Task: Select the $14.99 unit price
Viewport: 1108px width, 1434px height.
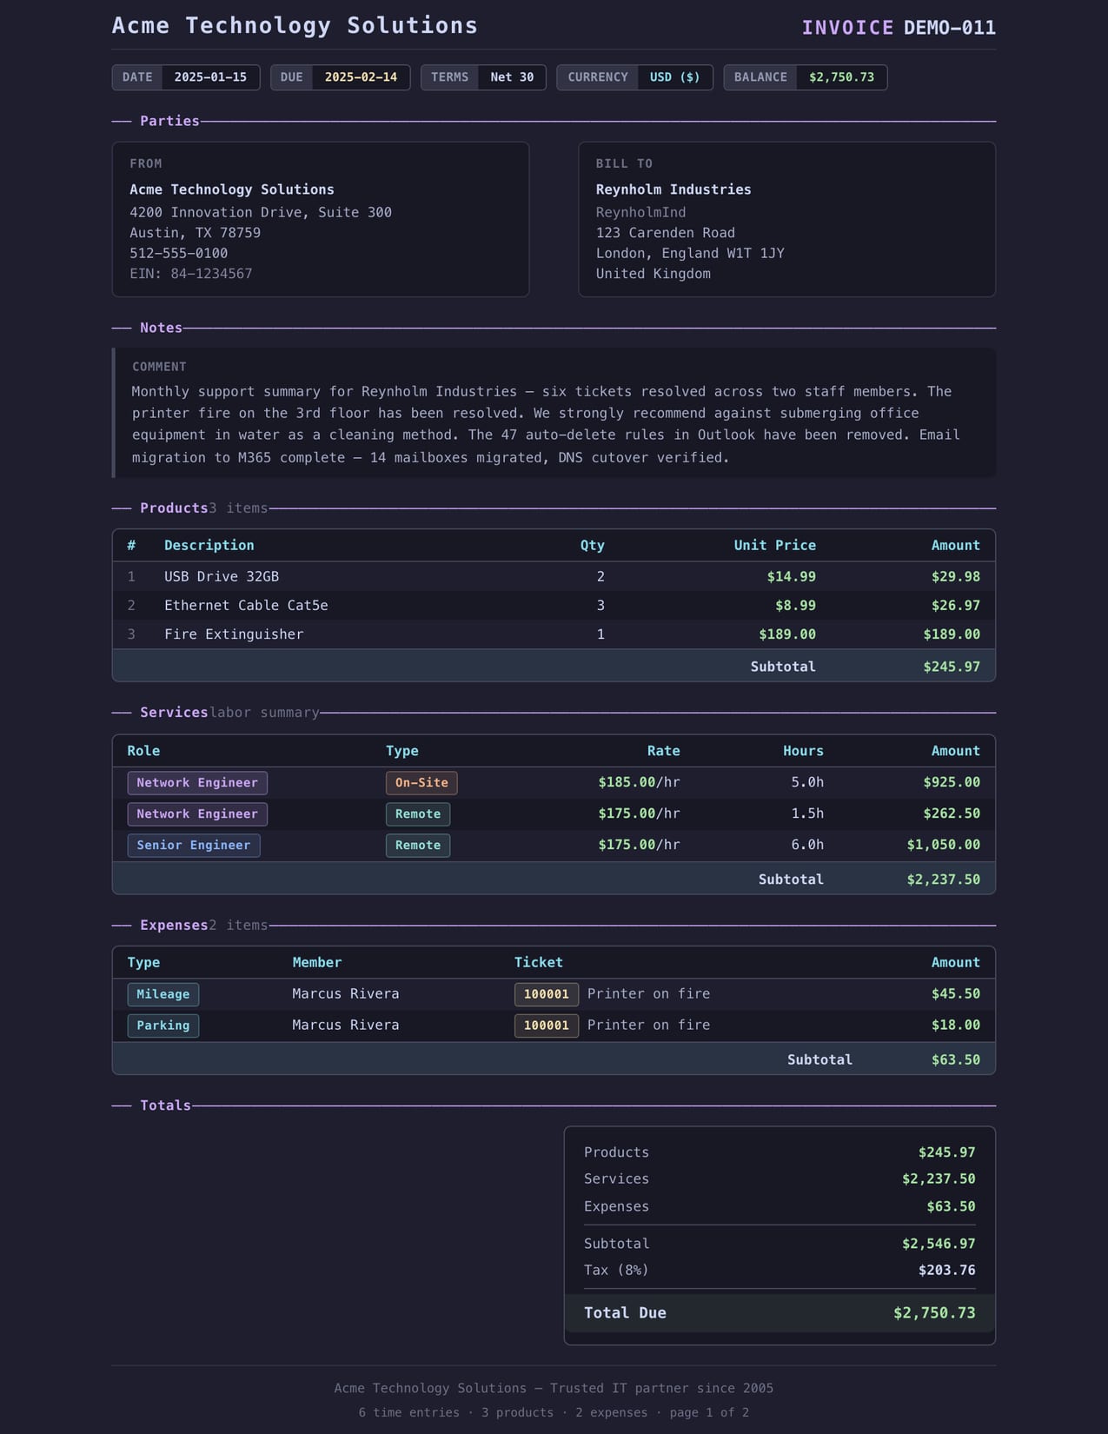Action: tap(791, 577)
